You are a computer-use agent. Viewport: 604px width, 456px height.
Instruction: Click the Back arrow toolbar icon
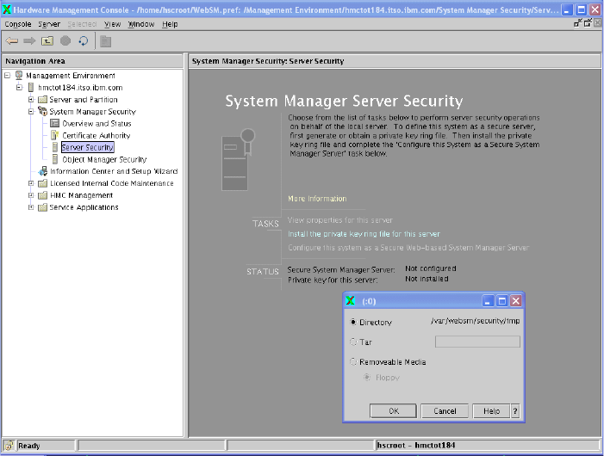point(11,40)
